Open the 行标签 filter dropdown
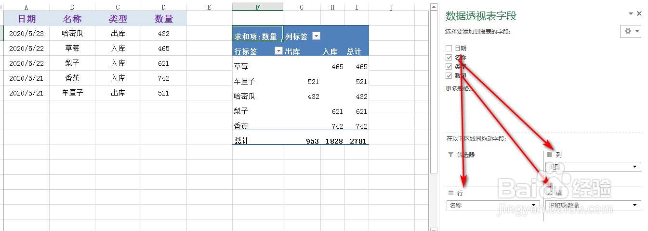Screen dimensions: 648x231 (x=278, y=51)
